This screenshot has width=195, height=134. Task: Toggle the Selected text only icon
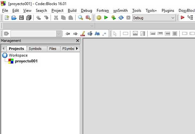click(90, 34)
